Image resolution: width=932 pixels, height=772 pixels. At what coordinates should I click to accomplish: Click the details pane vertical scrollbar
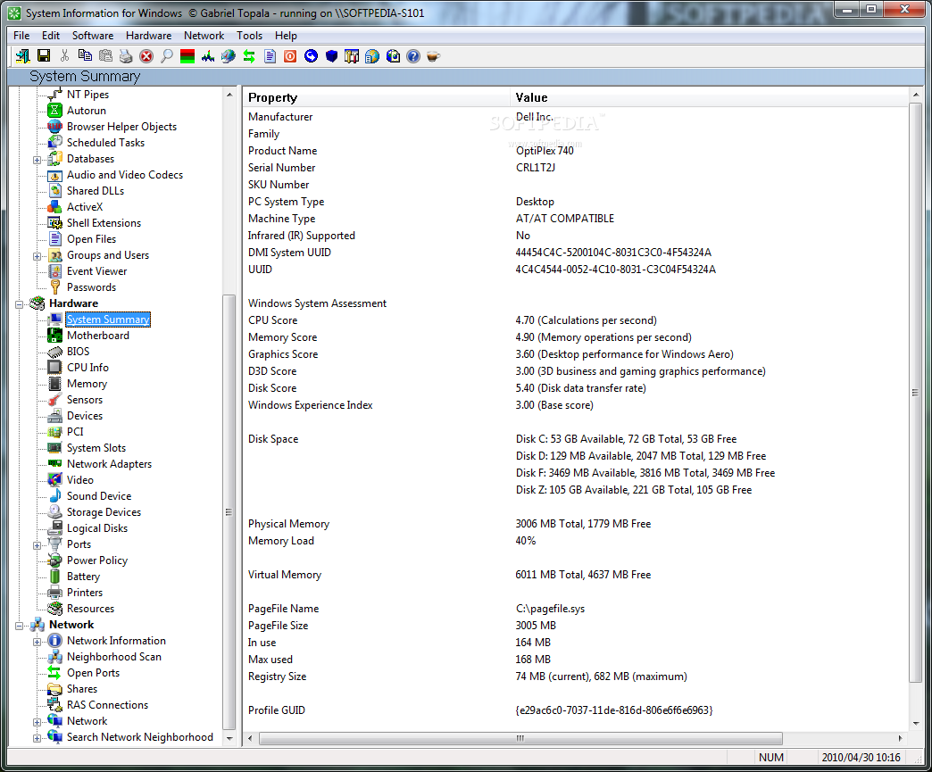pyautogui.click(x=915, y=394)
